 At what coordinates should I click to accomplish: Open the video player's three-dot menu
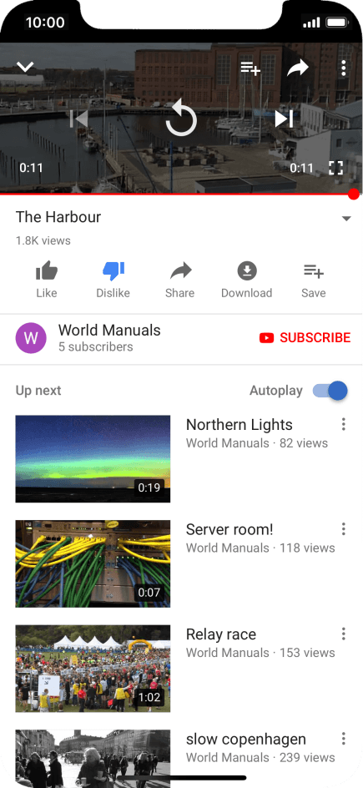click(x=344, y=68)
